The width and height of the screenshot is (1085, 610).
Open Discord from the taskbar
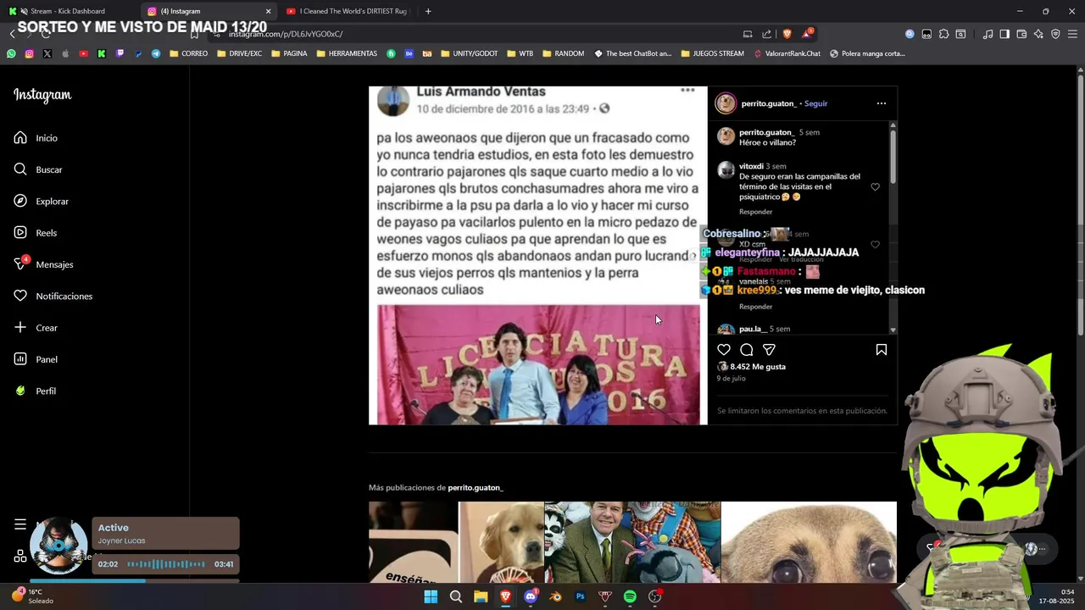[x=531, y=596]
